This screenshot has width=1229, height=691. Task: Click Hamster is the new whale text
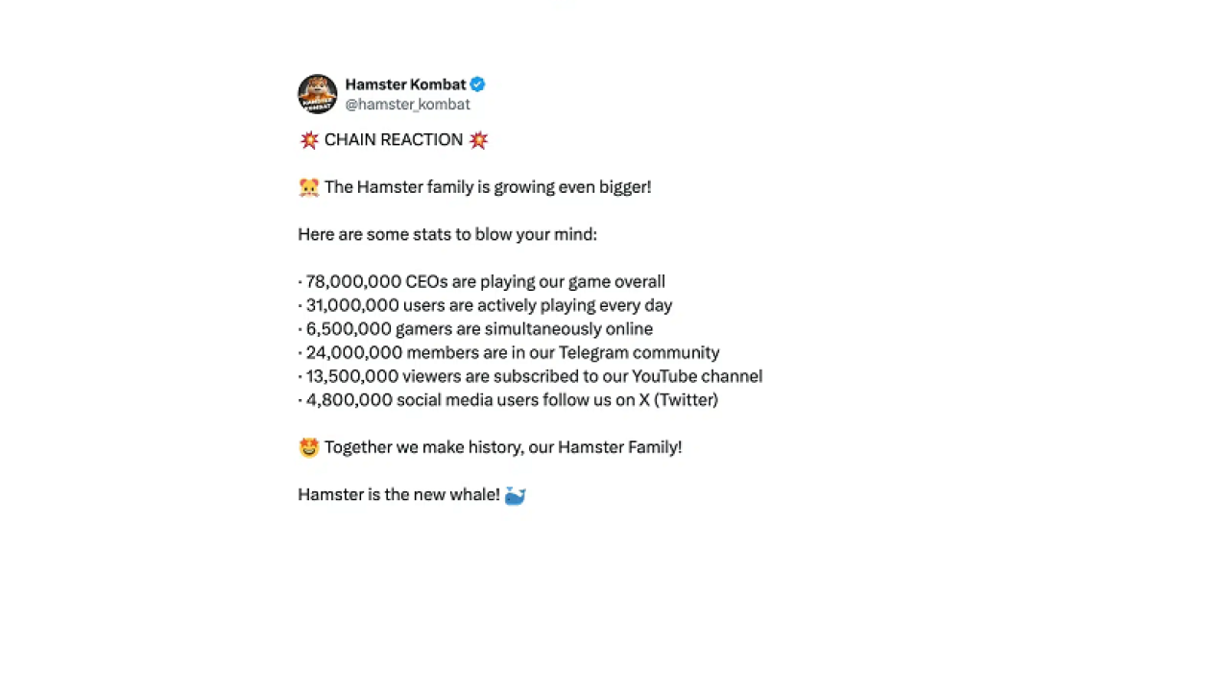398,495
